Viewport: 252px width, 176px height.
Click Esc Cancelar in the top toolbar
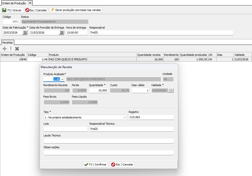36,10
